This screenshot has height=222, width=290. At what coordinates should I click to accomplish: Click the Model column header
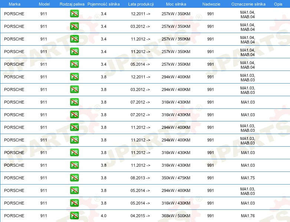[45, 4]
